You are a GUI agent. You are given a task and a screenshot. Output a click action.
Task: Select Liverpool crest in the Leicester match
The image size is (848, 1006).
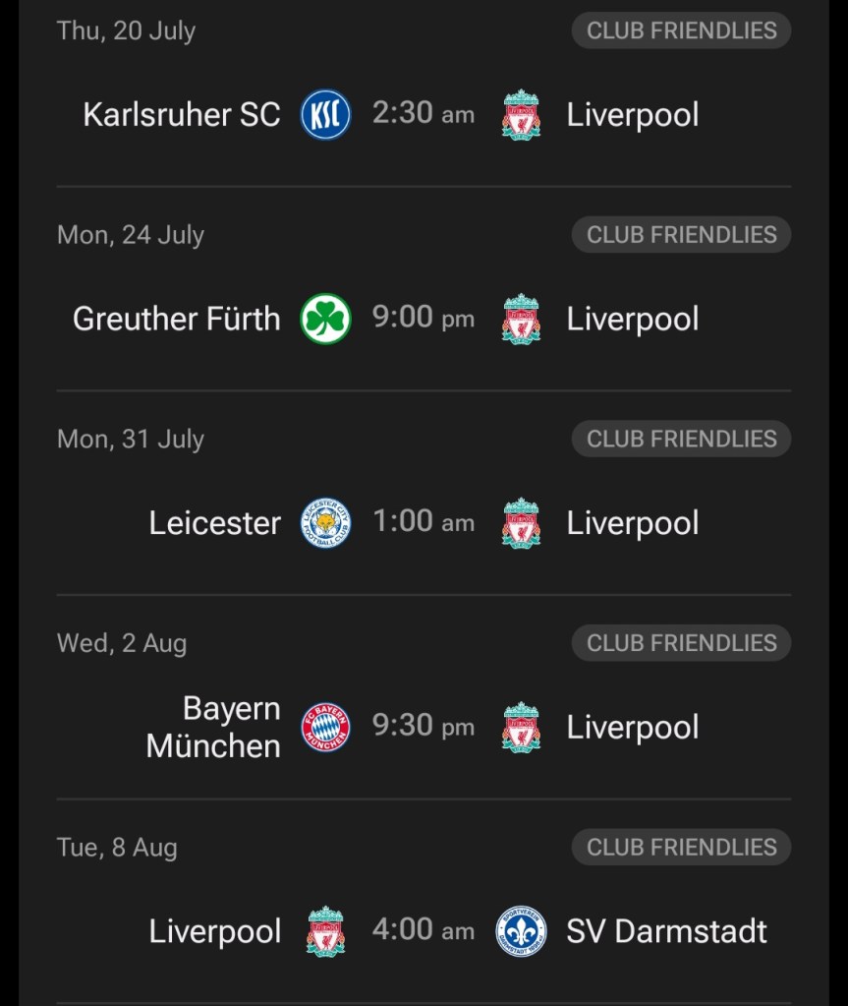521,523
